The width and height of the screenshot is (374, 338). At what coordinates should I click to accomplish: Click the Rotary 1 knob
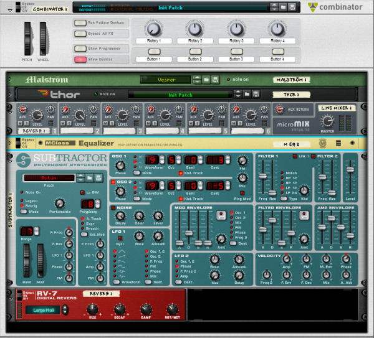click(153, 29)
